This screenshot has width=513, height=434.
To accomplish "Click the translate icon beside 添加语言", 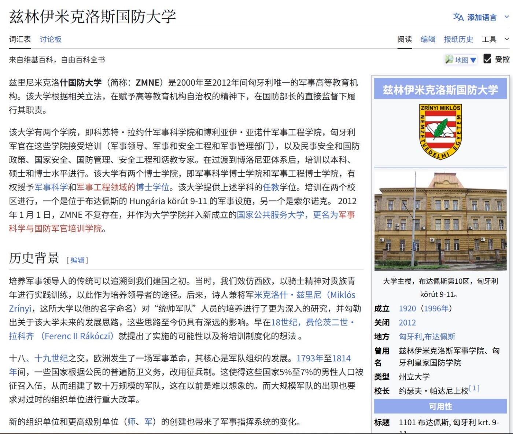I will point(458,17).
